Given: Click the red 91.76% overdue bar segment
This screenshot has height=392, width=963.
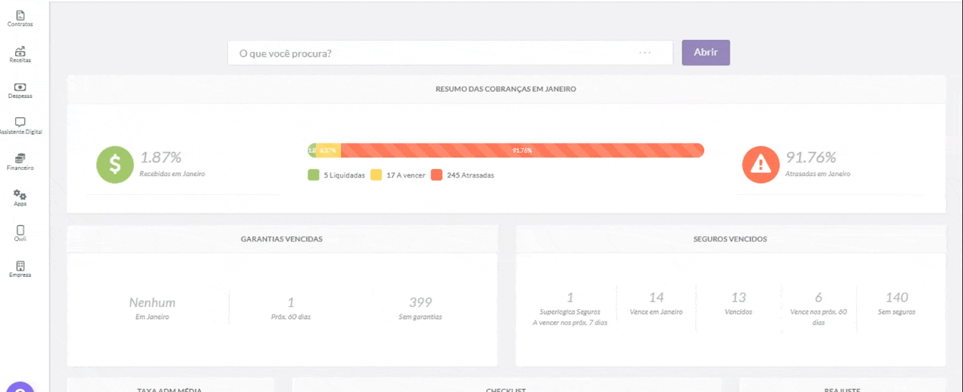Looking at the screenshot, I should (522, 150).
